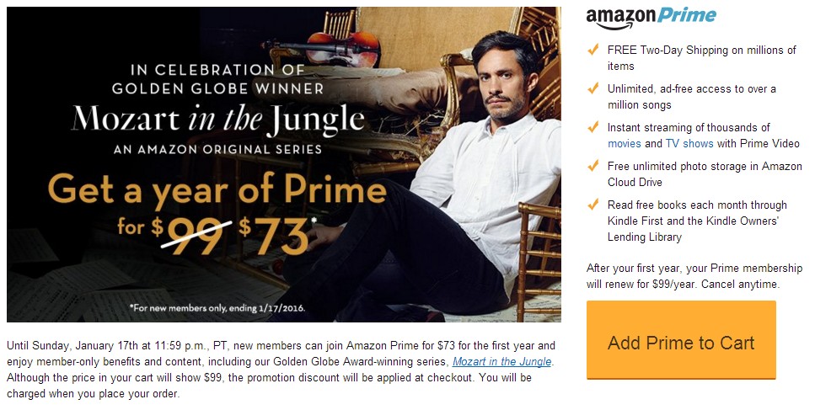The image size is (815, 410).
Task: Click the crossed-out $99 price
Action: [189, 233]
